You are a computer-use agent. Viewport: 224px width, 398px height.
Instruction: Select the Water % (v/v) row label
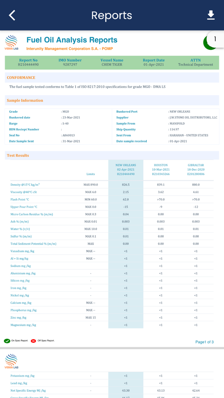tap(21, 229)
